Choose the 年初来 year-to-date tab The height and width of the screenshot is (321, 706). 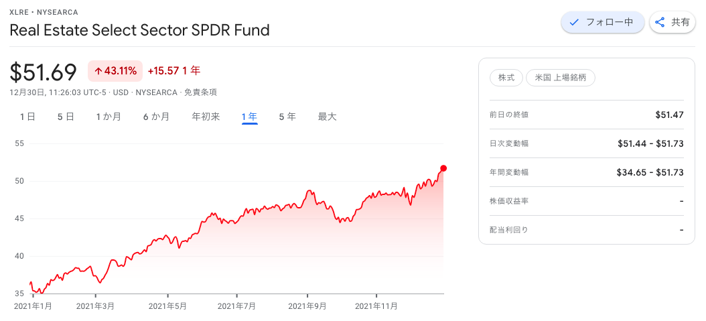[x=206, y=117]
